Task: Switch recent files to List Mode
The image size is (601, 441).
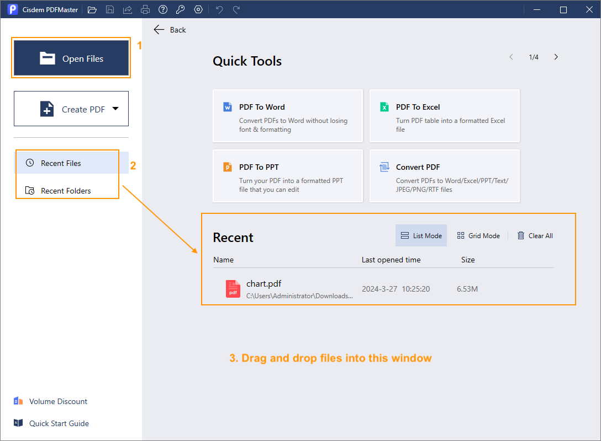Action: click(421, 235)
